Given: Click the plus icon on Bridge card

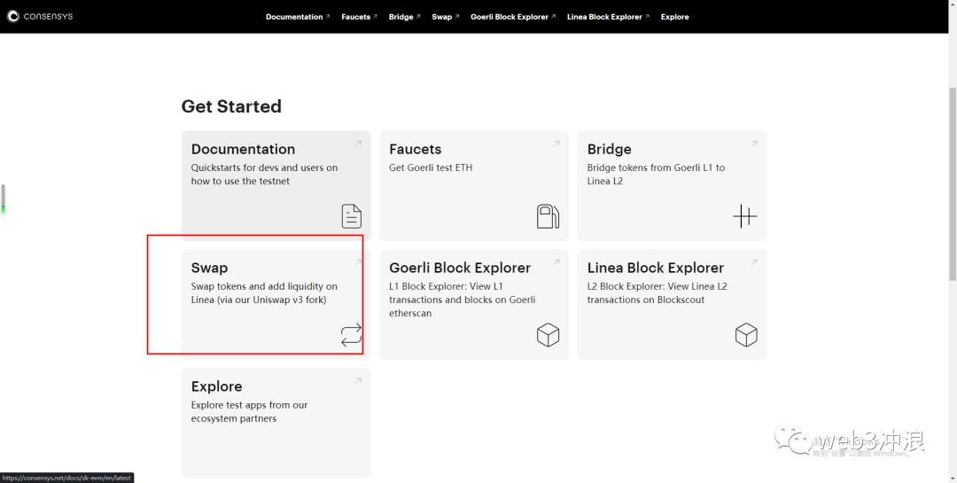Looking at the screenshot, I should click(x=744, y=216).
